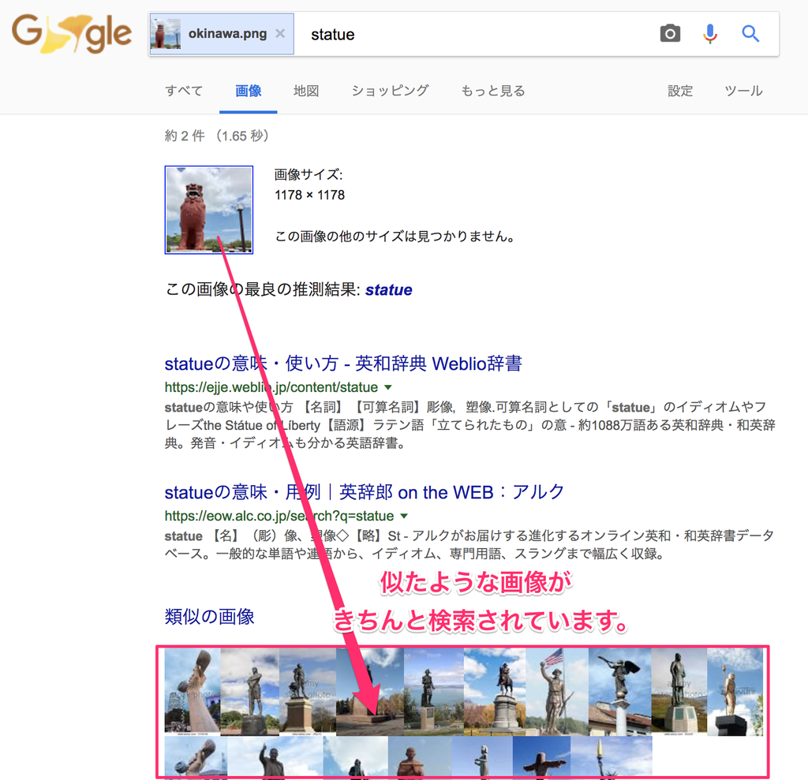Click the blue magnifier search button
Viewport: 808px width, 780px height.
coord(750,34)
